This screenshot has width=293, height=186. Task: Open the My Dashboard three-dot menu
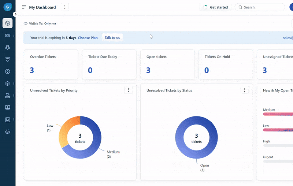click(65, 7)
